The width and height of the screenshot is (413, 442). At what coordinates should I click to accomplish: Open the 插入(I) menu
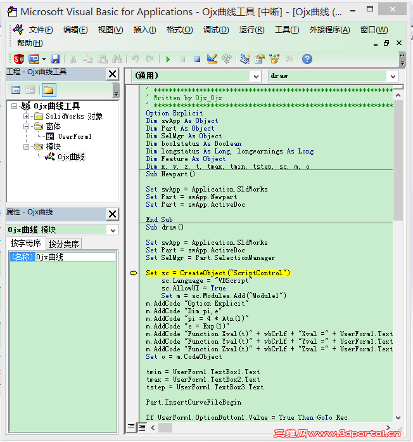click(144, 30)
